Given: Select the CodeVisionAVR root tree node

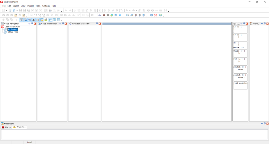Looking at the screenshot, I should click(12, 27).
